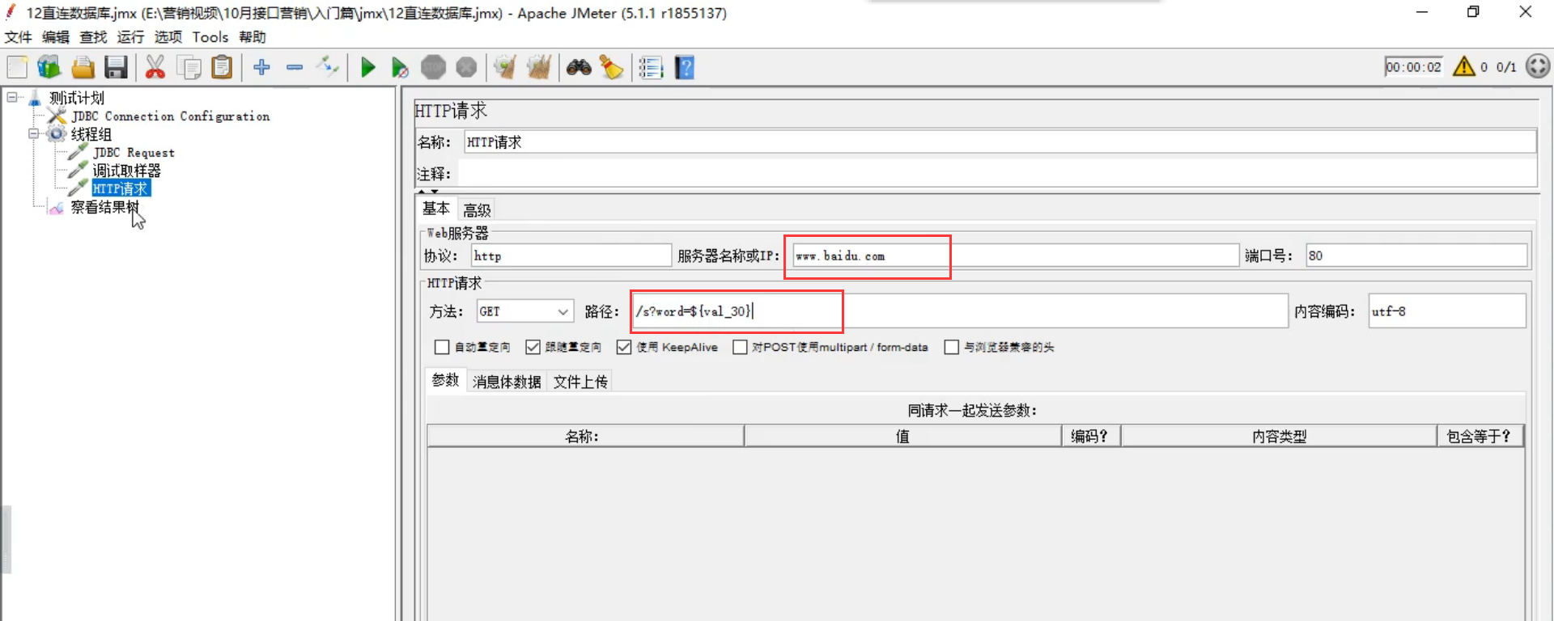Click the 包含等于? column header
The width and height of the screenshot is (1554, 621).
[x=1480, y=437]
